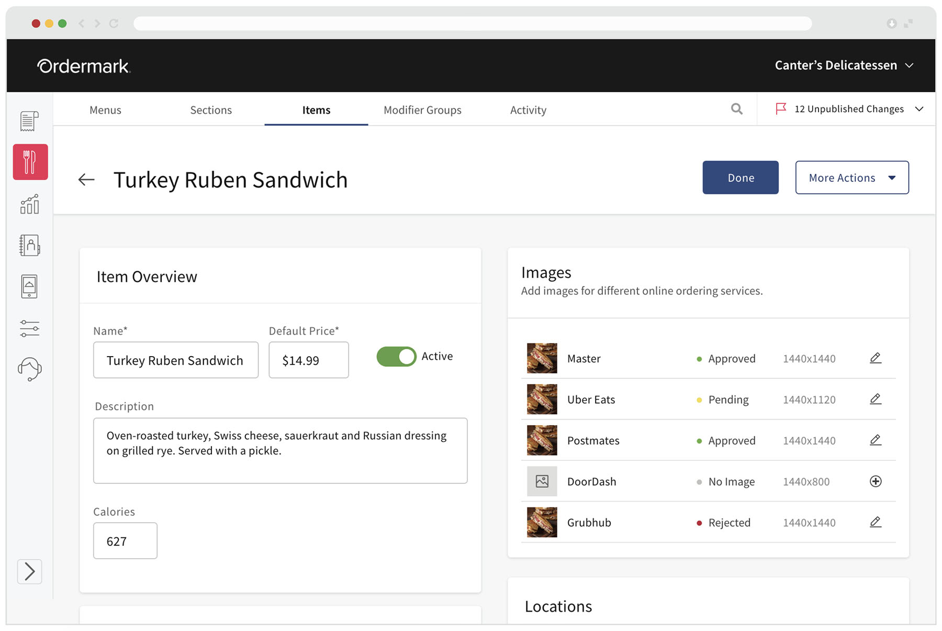Expand the sidebar with the arrow button
Screen dimensions: 942x631
coord(29,571)
